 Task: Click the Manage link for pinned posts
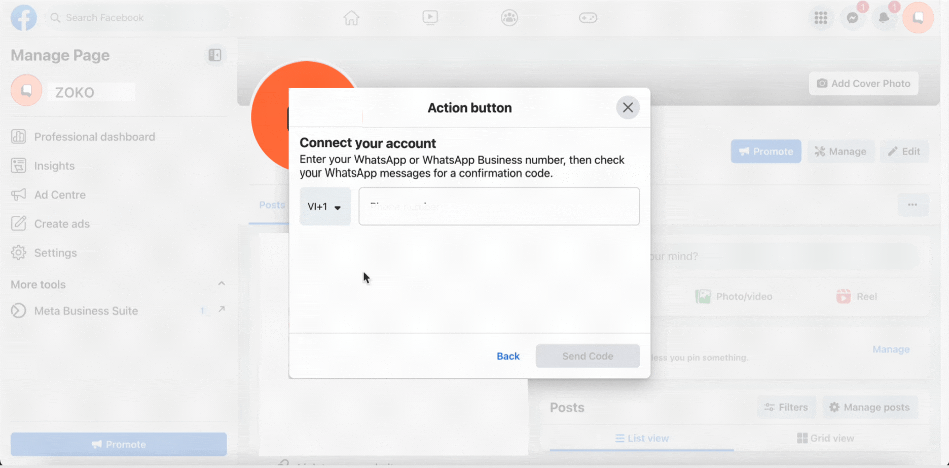click(x=891, y=349)
